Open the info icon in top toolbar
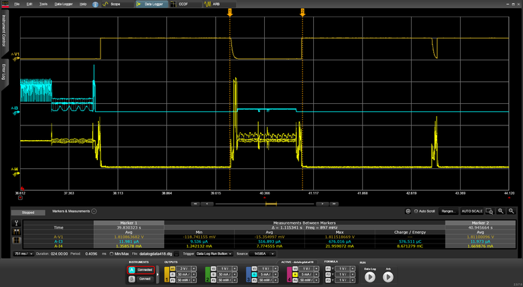523x287 pixels. (x=95, y=4)
